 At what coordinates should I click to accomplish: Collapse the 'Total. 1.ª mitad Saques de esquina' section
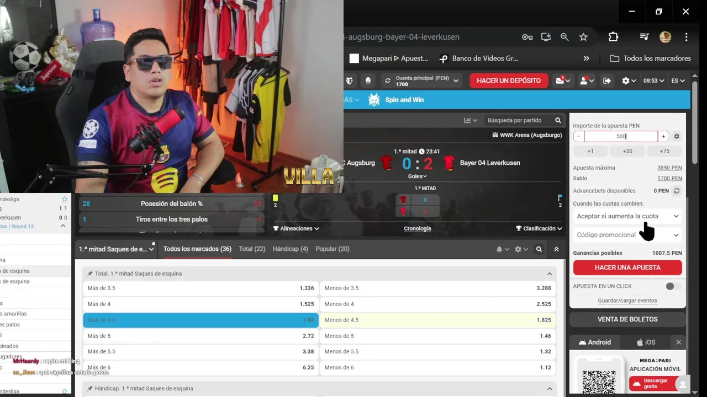coord(550,273)
